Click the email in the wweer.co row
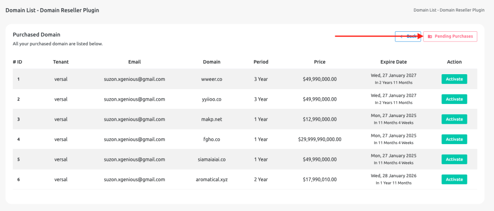Image resolution: width=494 pixels, height=211 pixels. pos(135,79)
